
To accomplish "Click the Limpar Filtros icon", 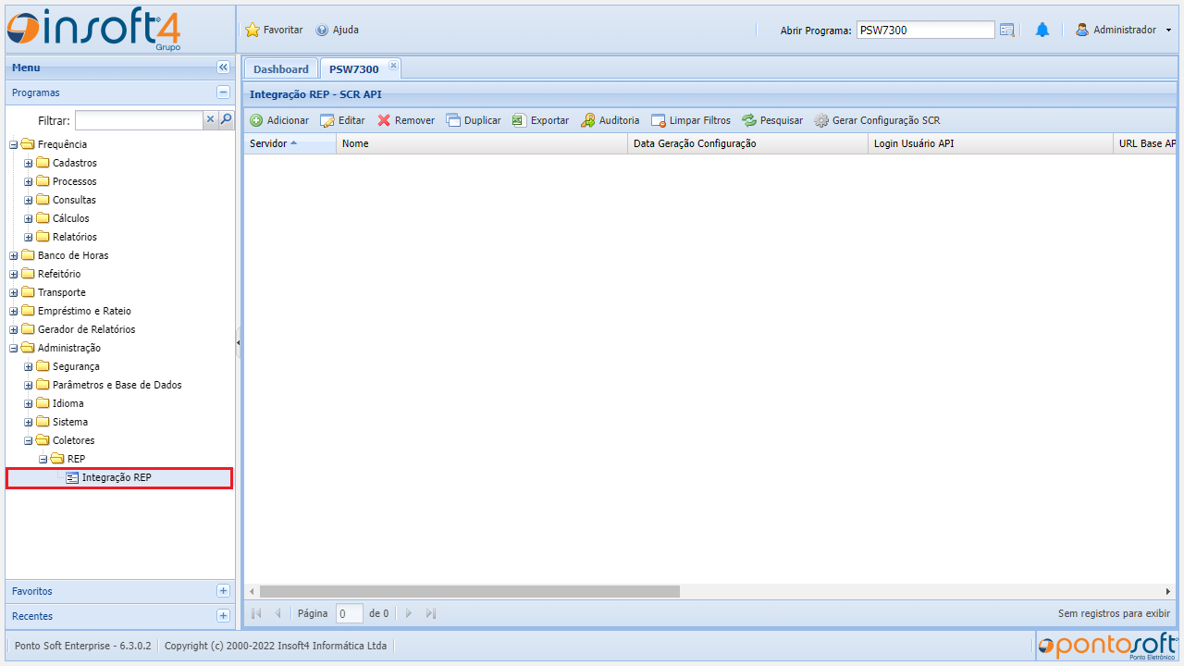I will pyautogui.click(x=660, y=119).
